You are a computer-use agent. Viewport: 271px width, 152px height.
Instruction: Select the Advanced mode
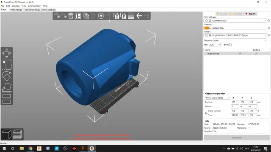pos(236,14)
